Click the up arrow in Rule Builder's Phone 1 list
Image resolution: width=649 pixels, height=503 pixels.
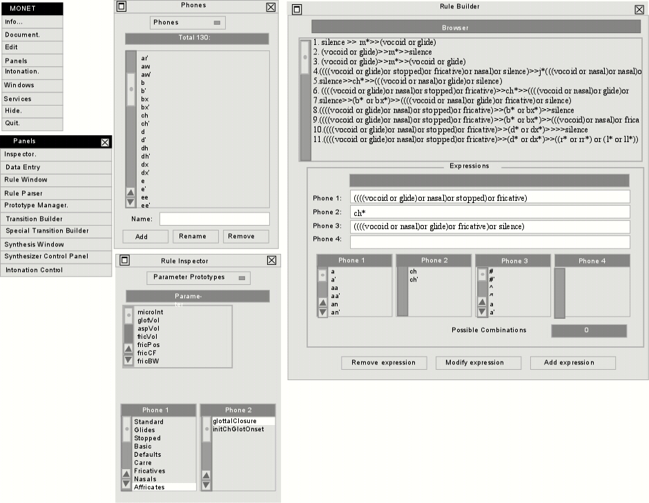click(322, 302)
